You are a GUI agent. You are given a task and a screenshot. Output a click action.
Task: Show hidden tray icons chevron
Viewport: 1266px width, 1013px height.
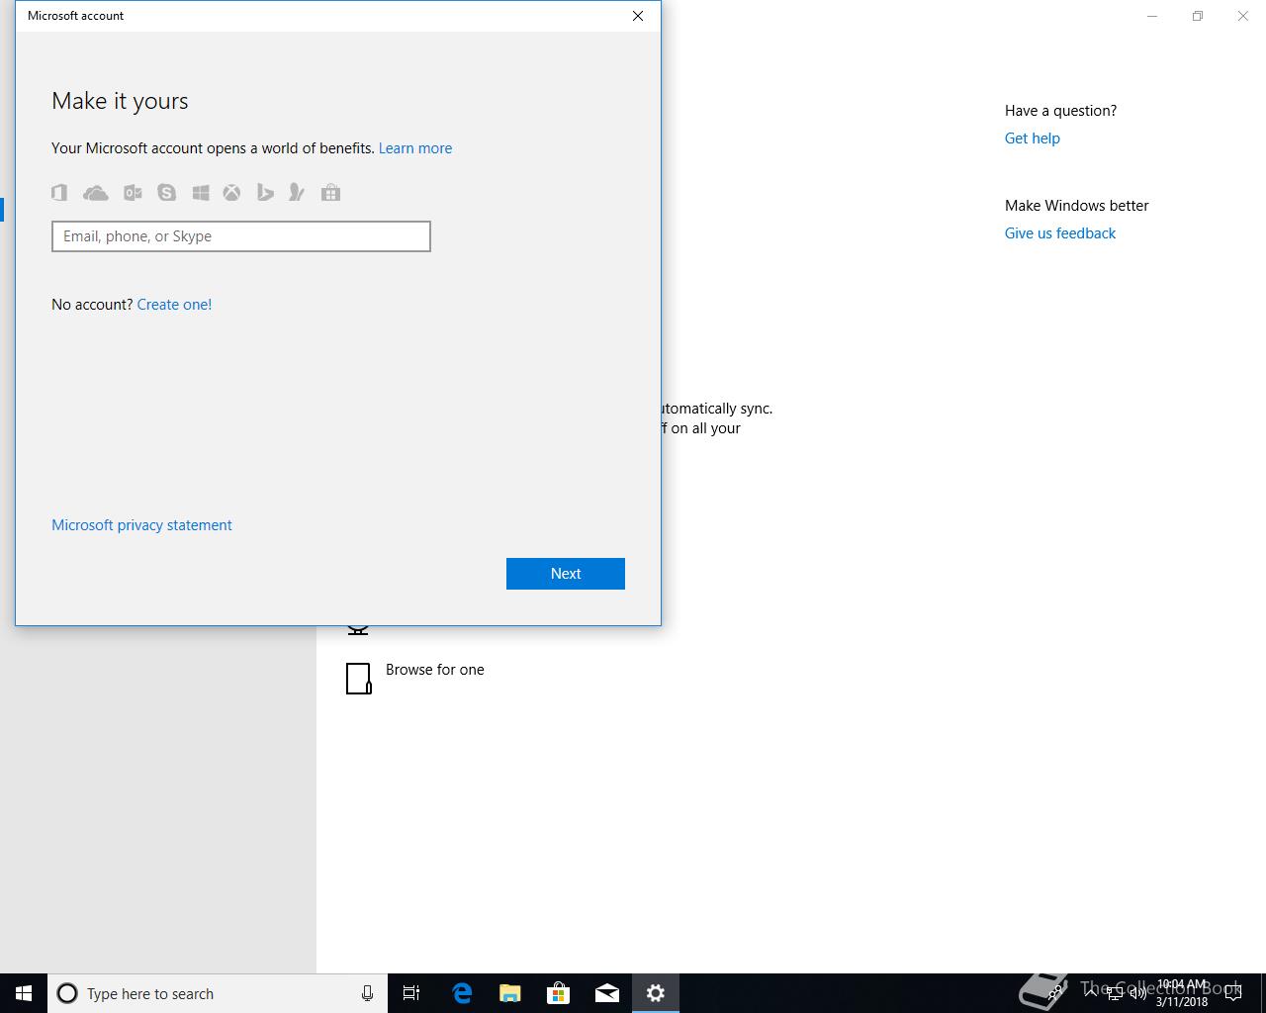pyautogui.click(x=1091, y=992)
